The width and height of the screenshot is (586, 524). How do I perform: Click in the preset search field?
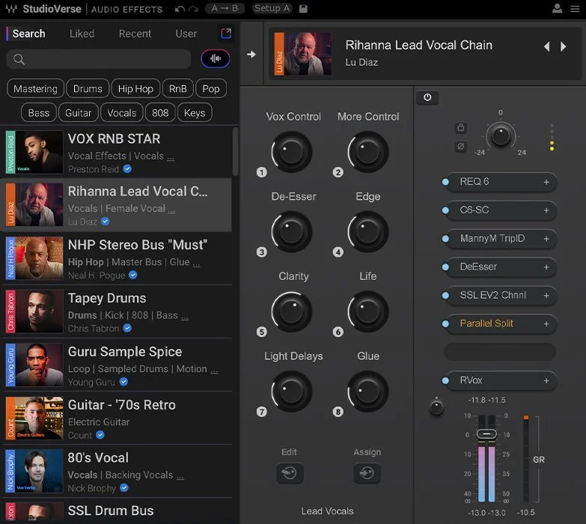pos(99,59)
